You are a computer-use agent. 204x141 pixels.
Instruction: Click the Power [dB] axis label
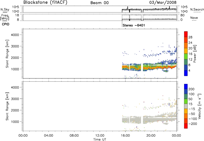pyautogui.click(x=195, y=54)
